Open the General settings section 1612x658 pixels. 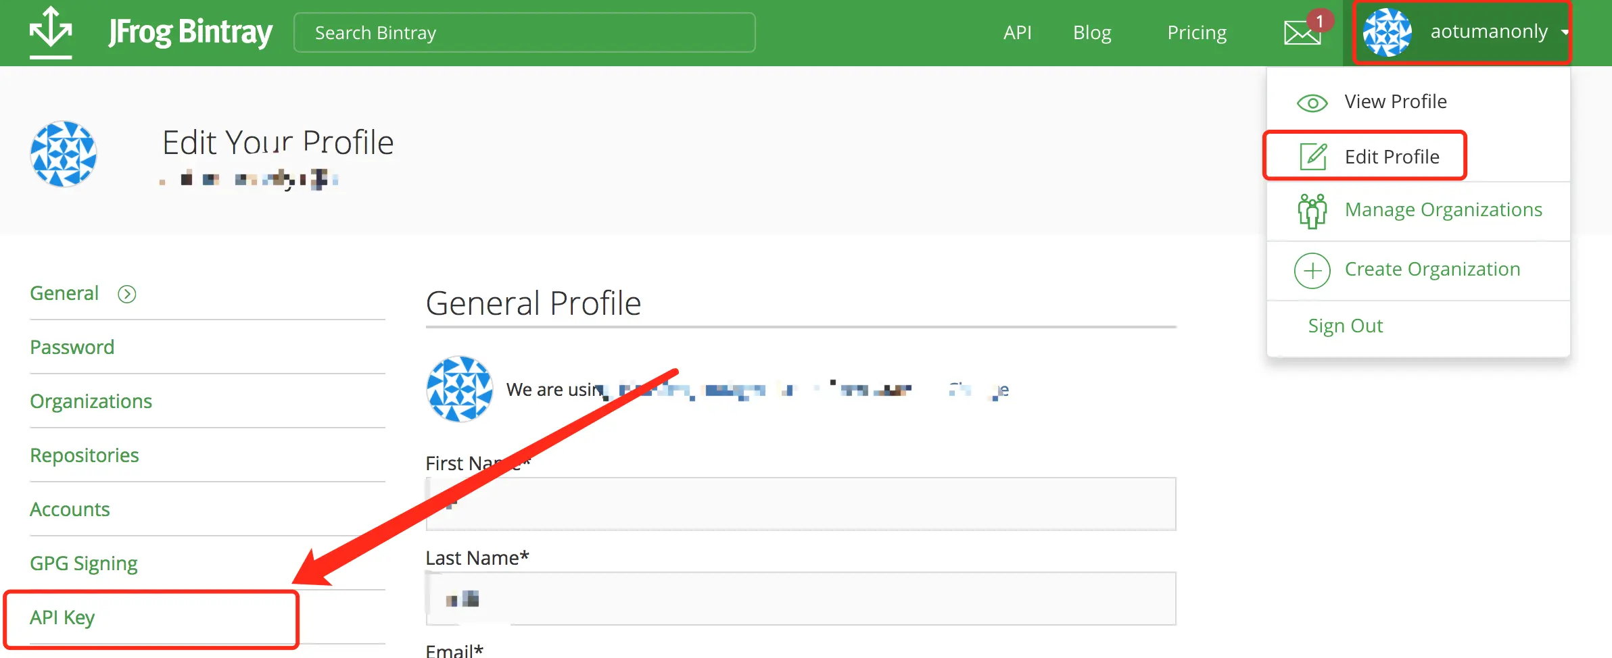click(x=64, y=293)
